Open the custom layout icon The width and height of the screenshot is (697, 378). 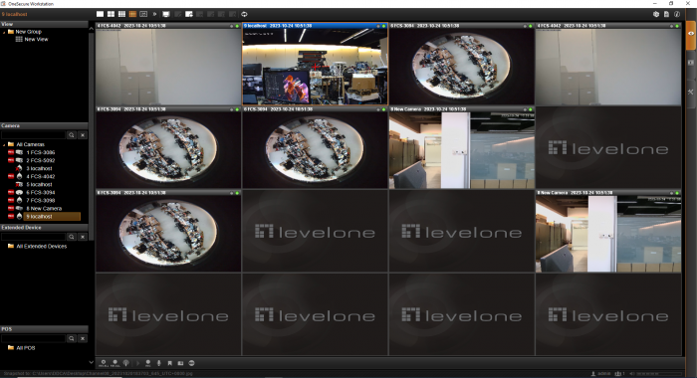(x=143, y=14)
